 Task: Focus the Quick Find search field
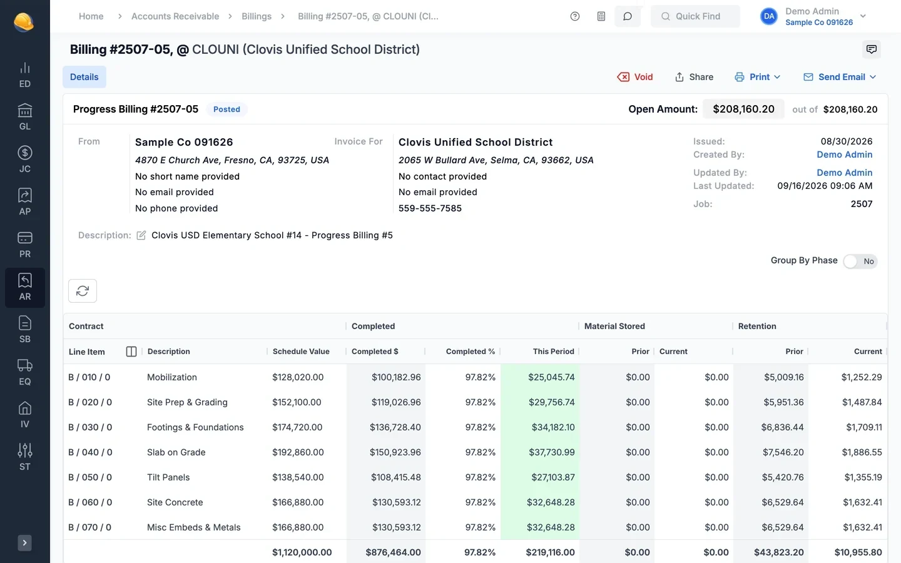[x=695, y=16]
